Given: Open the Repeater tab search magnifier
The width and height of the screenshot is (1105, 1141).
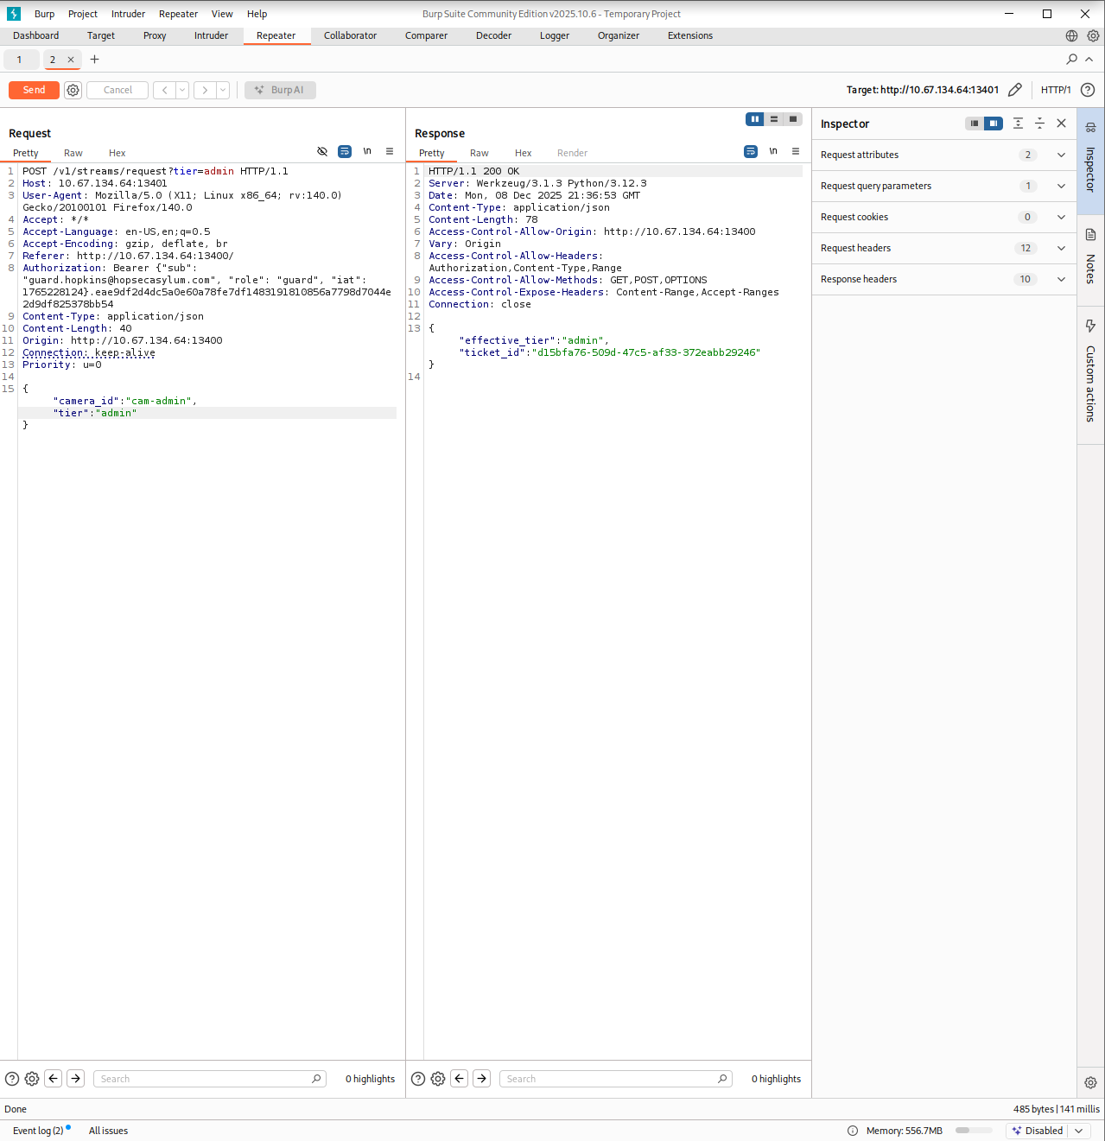Looking at the screenshot, I should tap(1071, 60).
